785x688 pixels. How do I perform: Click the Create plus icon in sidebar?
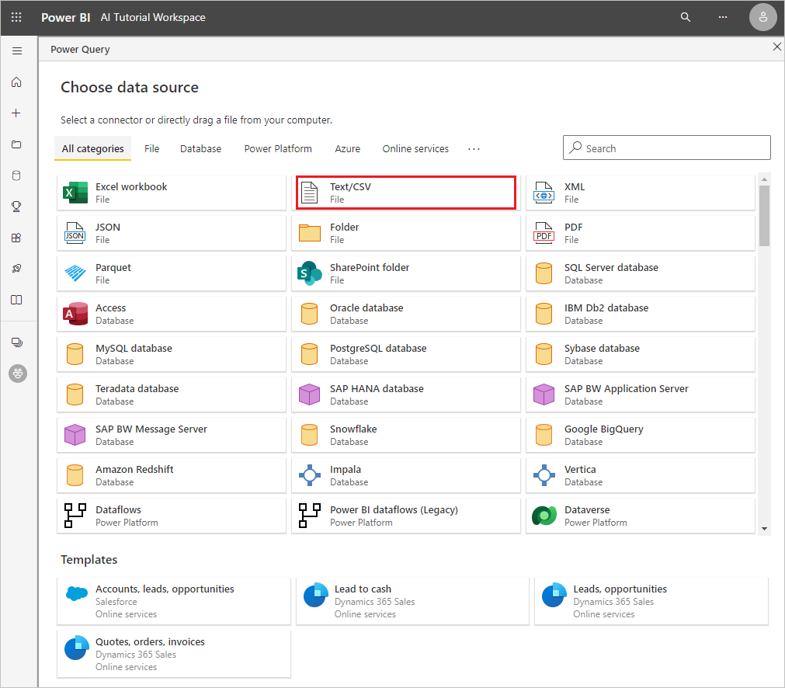coord(16,113)
